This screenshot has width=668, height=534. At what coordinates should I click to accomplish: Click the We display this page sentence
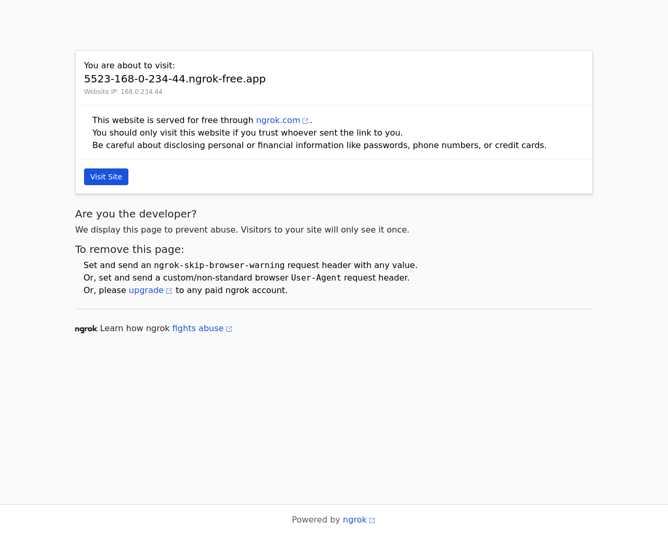pyautogui.click(x=242, y=230)
